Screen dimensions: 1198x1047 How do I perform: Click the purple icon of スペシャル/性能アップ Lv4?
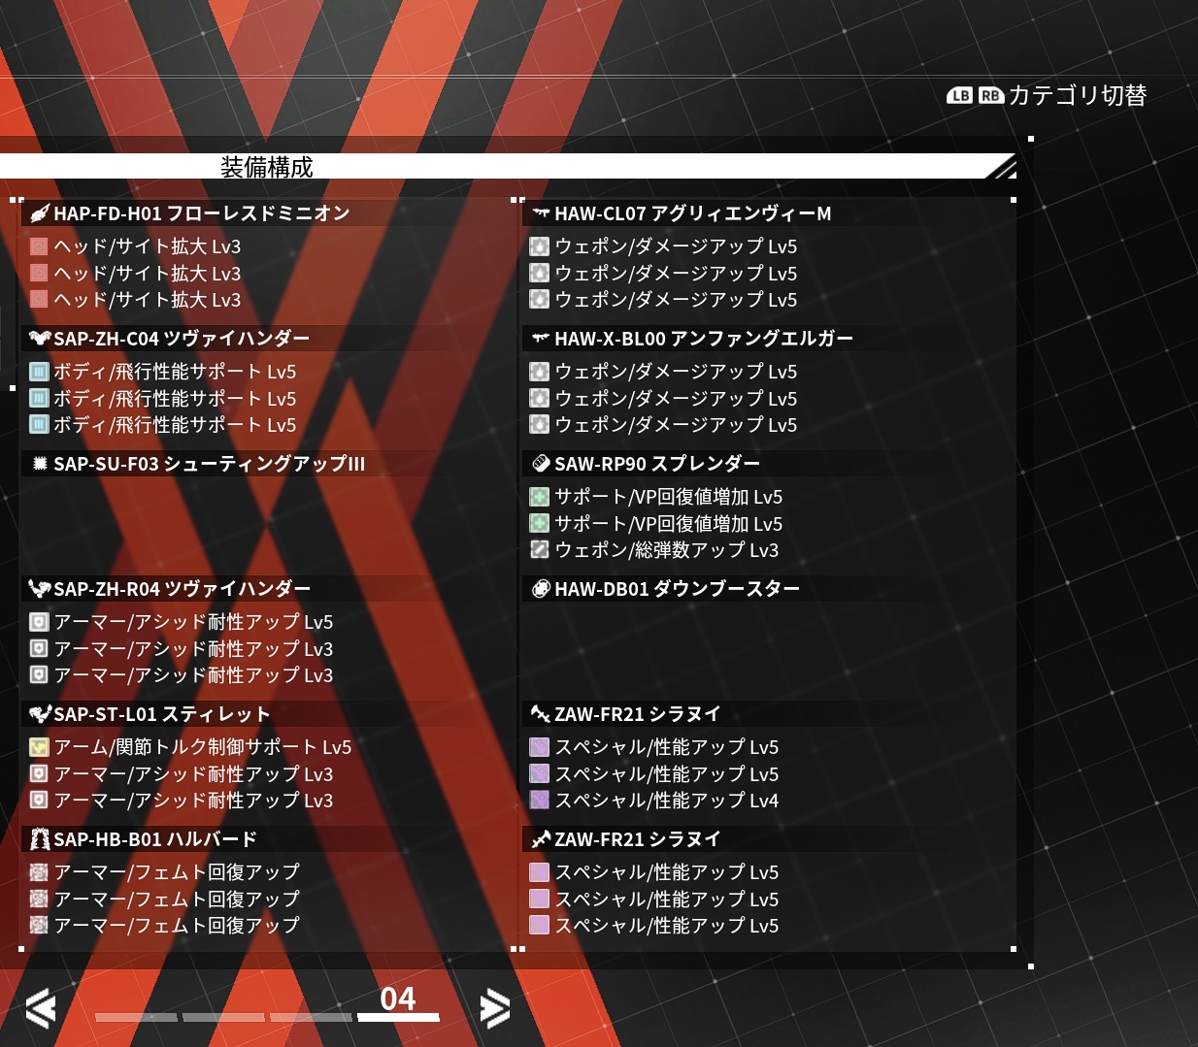(x=540, y=801)
